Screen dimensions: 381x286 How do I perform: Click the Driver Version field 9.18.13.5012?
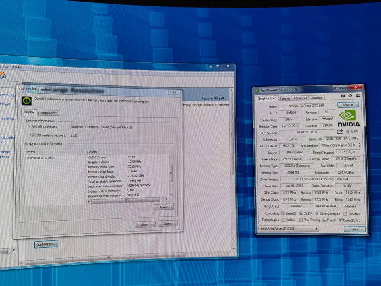point(320,179)
